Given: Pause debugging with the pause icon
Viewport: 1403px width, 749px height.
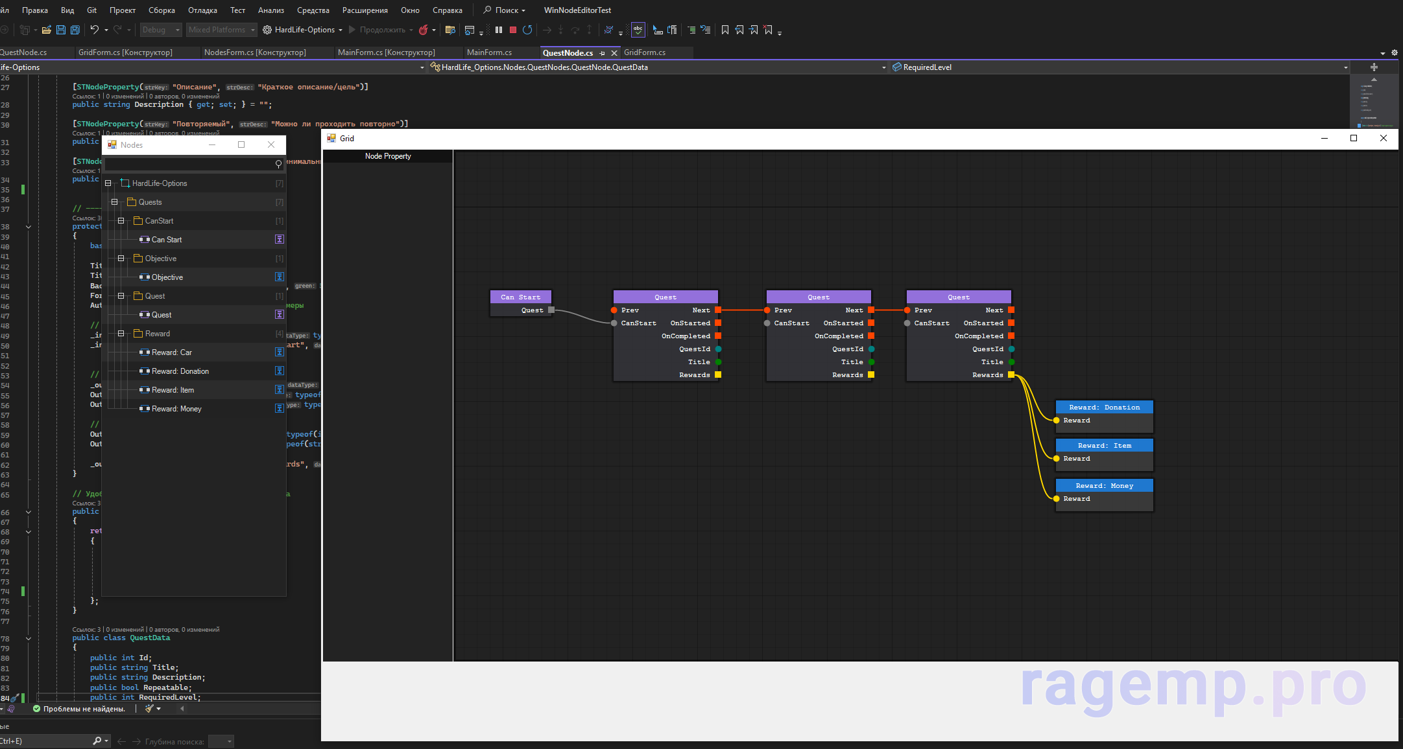Looking at the screenshot, I should click(499, 30).
